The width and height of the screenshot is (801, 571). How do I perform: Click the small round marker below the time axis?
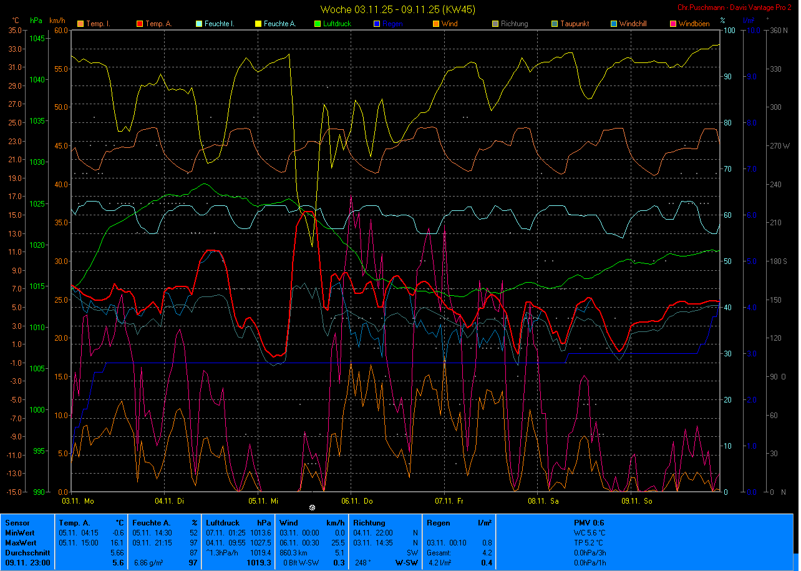312,508
